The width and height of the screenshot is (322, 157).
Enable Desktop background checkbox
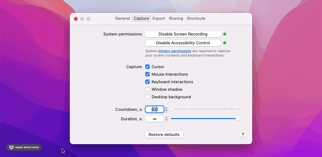pos(147,97)
